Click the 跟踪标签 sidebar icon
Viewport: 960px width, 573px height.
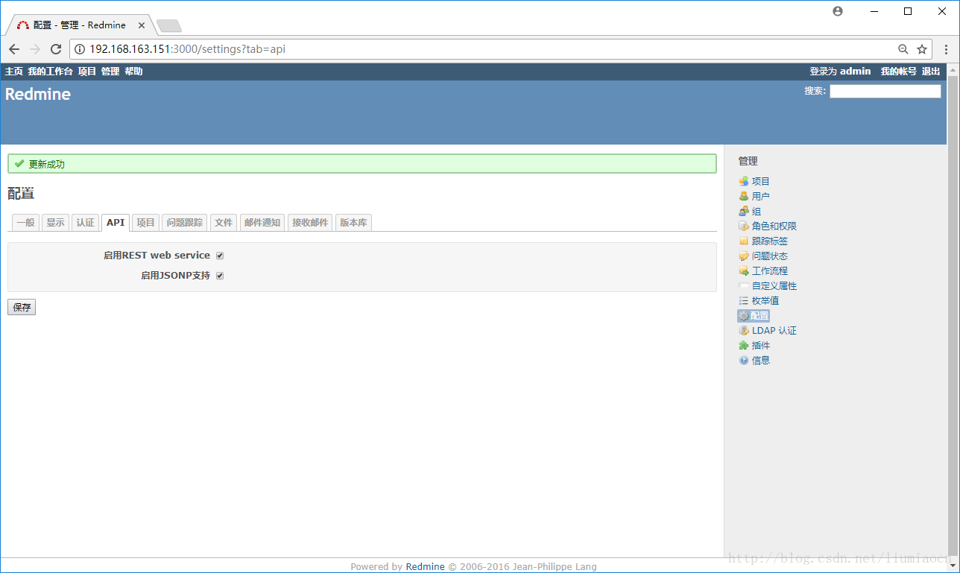743,241
